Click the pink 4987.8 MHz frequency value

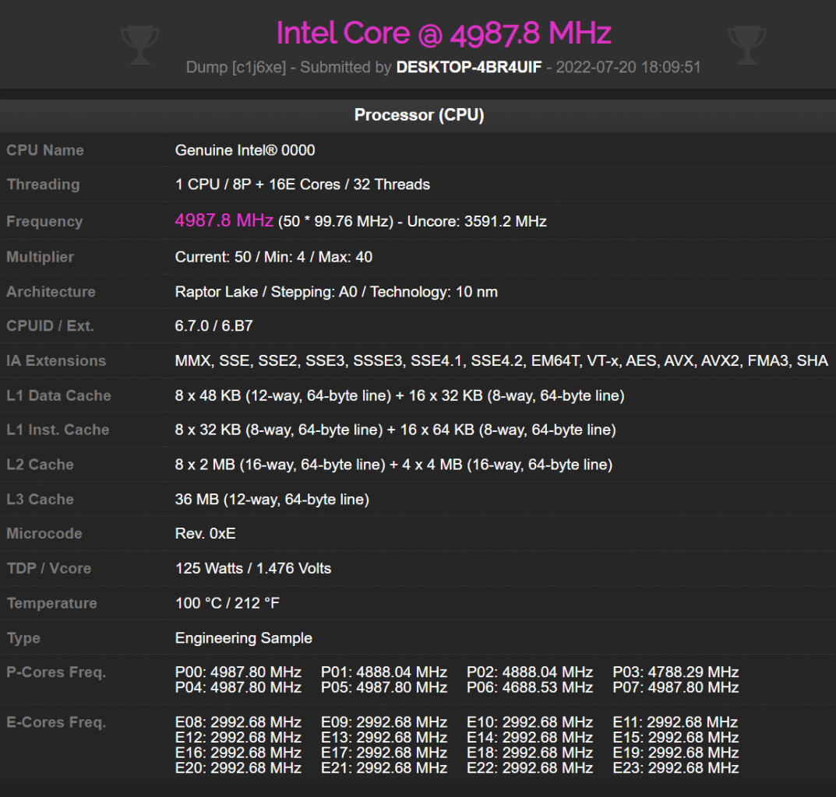click(x=224, y=221)
